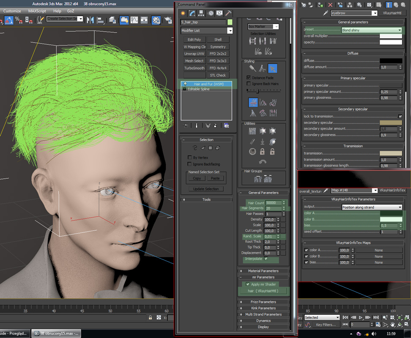Open the output Position along strand dropdown
Viewport: 411px width, 338px height.
pyautogui.click(x=372, y=207)
